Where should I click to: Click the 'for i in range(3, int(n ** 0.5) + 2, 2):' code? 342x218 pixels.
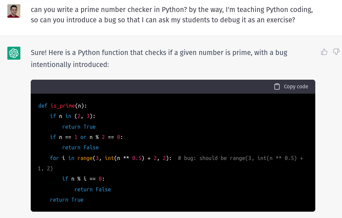tap(111, 158)
